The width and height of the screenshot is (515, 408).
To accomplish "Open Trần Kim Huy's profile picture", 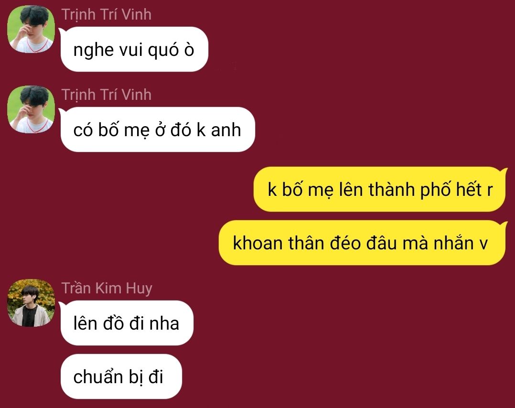I will [x=31, y=303].
